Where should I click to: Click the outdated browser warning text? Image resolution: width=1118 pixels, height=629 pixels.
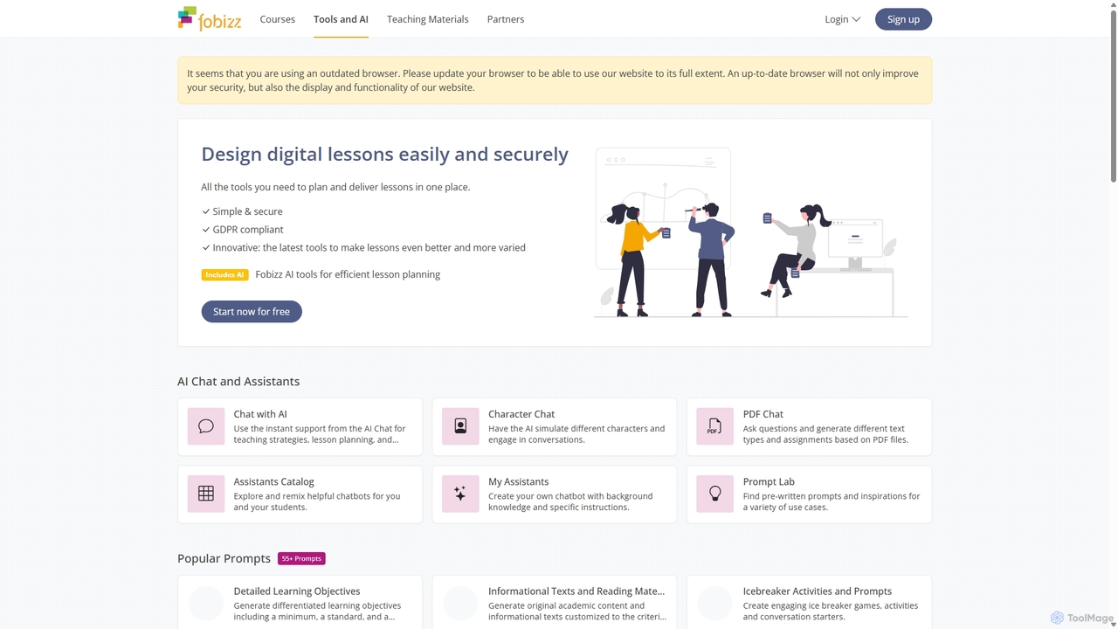click(553, 80)
